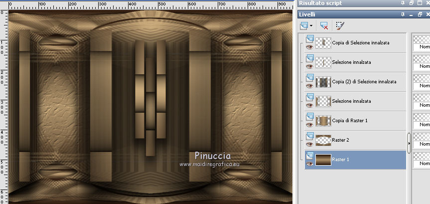Screen dimensions: 430x204
Task: Select the Raster 2 layer name
Action: (340, 140)
